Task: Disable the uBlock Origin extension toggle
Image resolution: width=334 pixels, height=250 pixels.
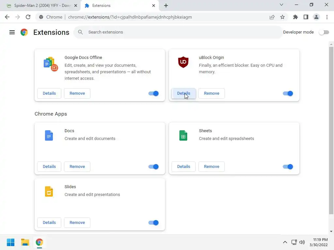Action: [288, 93]
